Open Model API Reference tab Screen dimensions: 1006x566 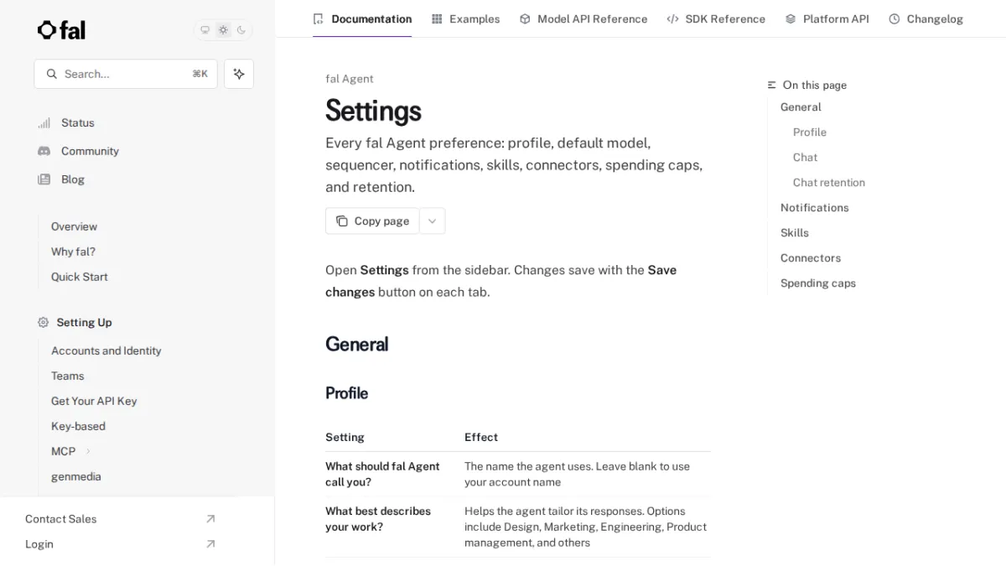pyautogui.click(x=583, y=18)
